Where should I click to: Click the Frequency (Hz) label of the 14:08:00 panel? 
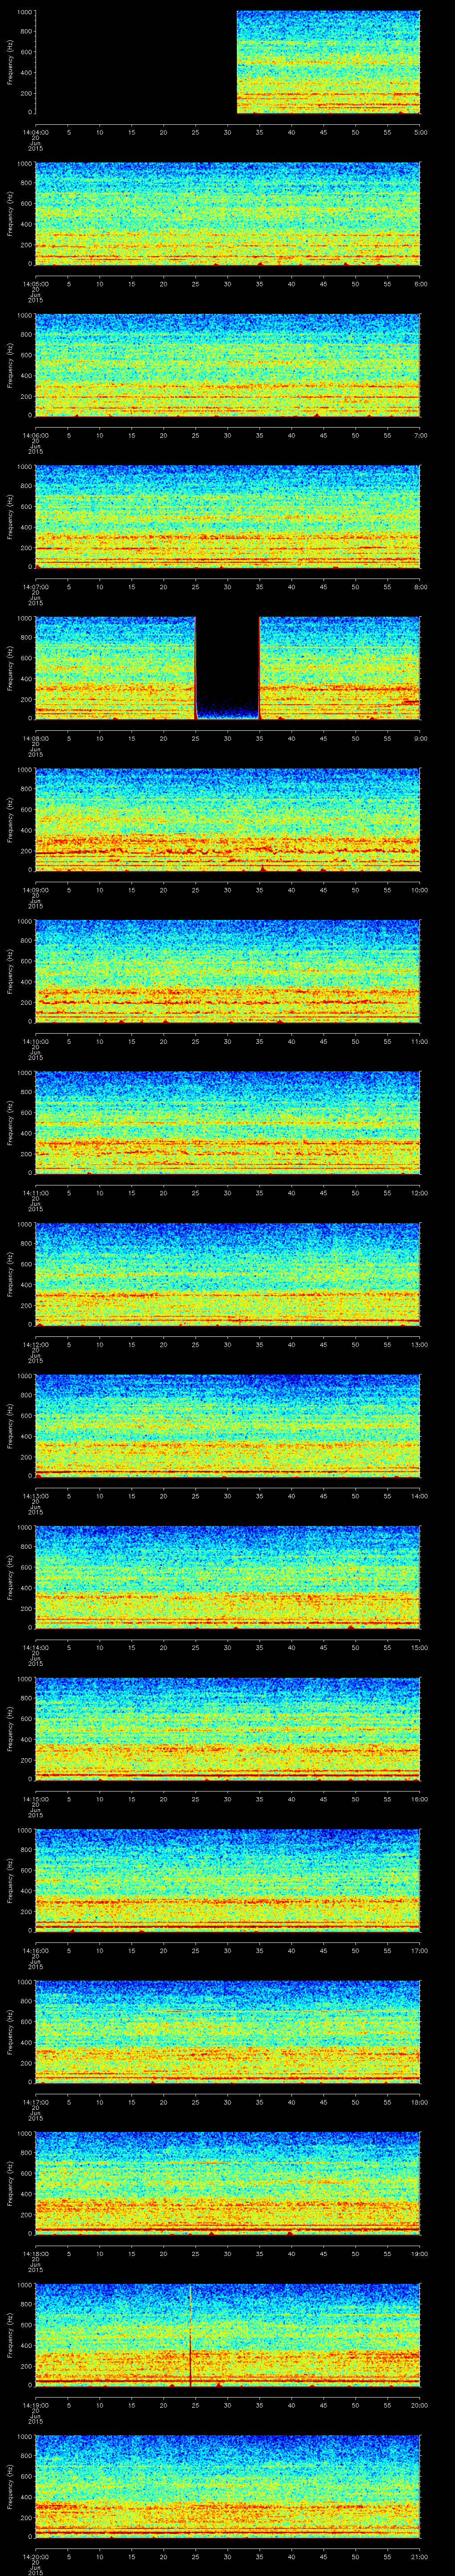pyautogui.click(x=10, y=668)
